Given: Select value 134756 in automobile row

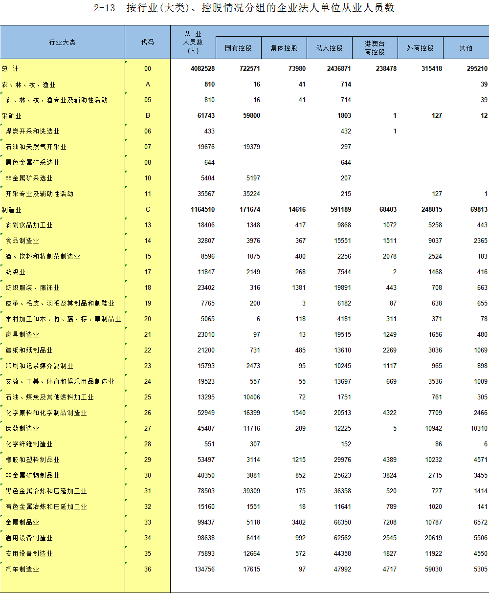Looking at the screenshot, I should [x=204, y=570].
